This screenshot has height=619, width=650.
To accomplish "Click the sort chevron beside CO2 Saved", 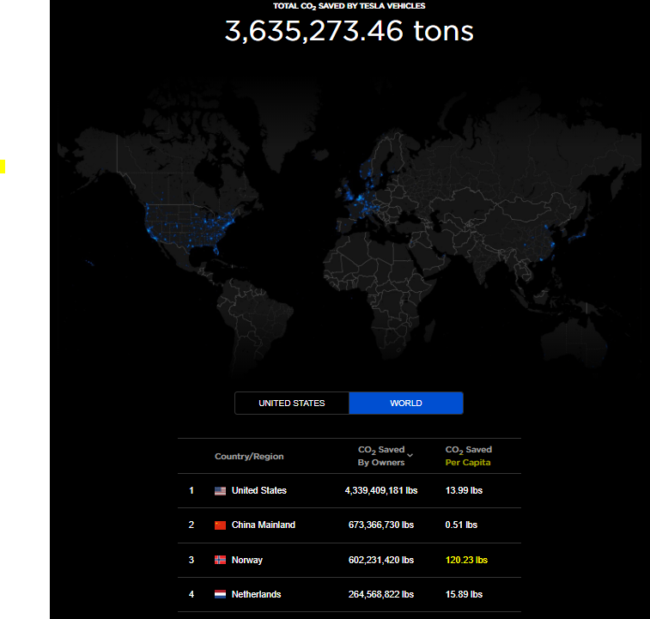I will 410,455.
